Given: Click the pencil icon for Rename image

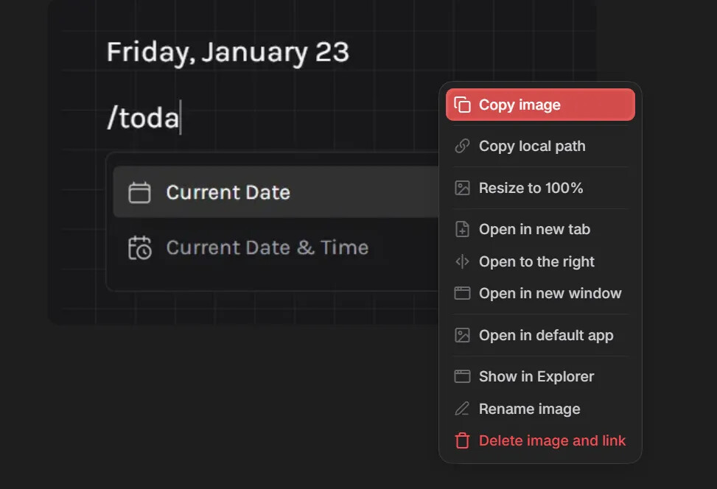Looking at the screenshot, I should click(462, 409).
